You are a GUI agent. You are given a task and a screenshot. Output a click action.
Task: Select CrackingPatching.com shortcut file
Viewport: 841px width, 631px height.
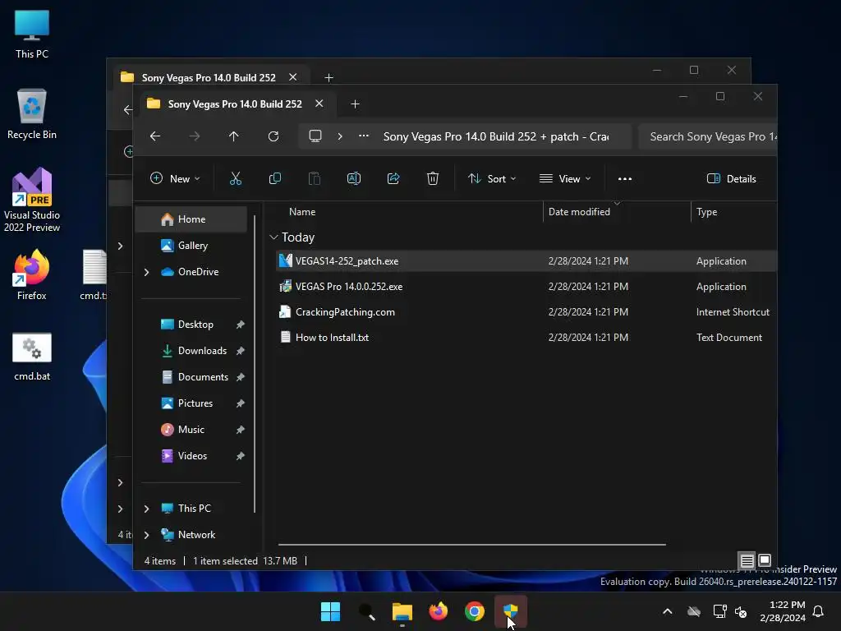[x=526, y=311]
